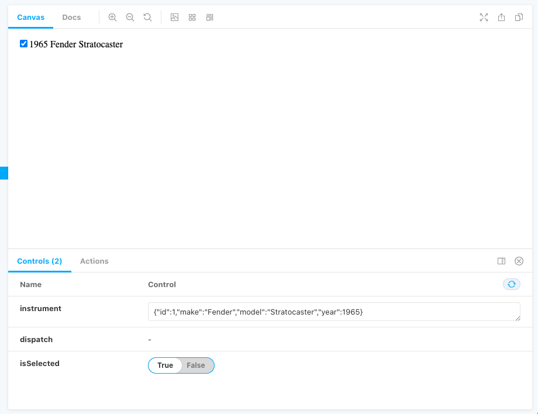Go full screen with the expand icon
538x414 pixels.
[x=484, y=17]
